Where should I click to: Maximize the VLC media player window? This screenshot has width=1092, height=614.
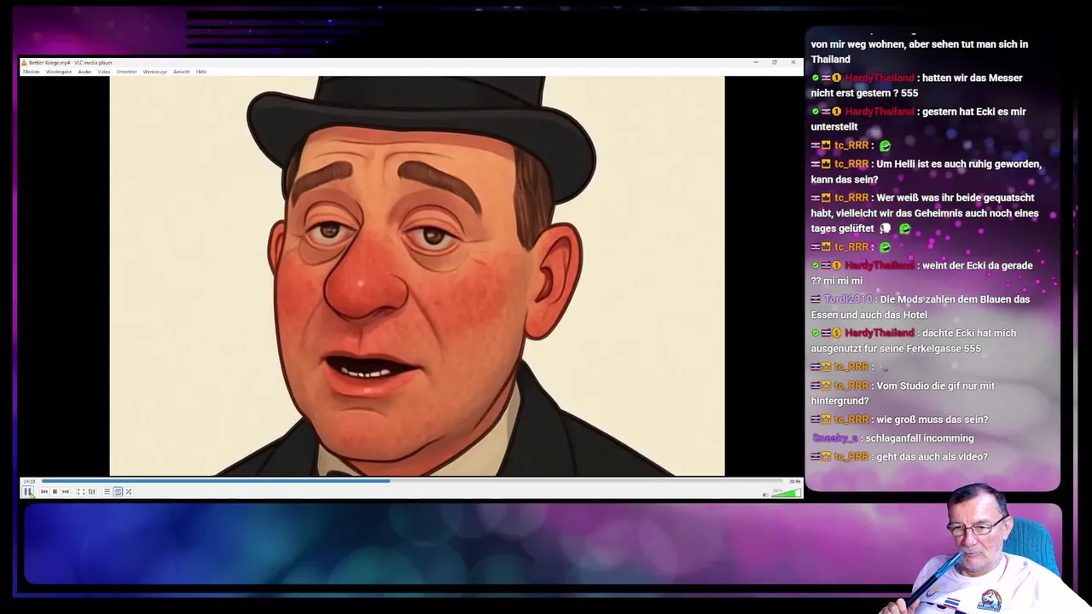coord(775,62)
